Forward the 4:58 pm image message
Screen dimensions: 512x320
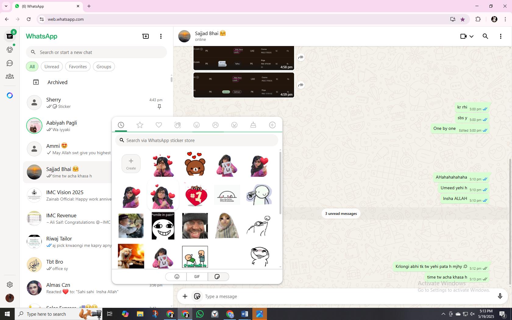(301, 57)
